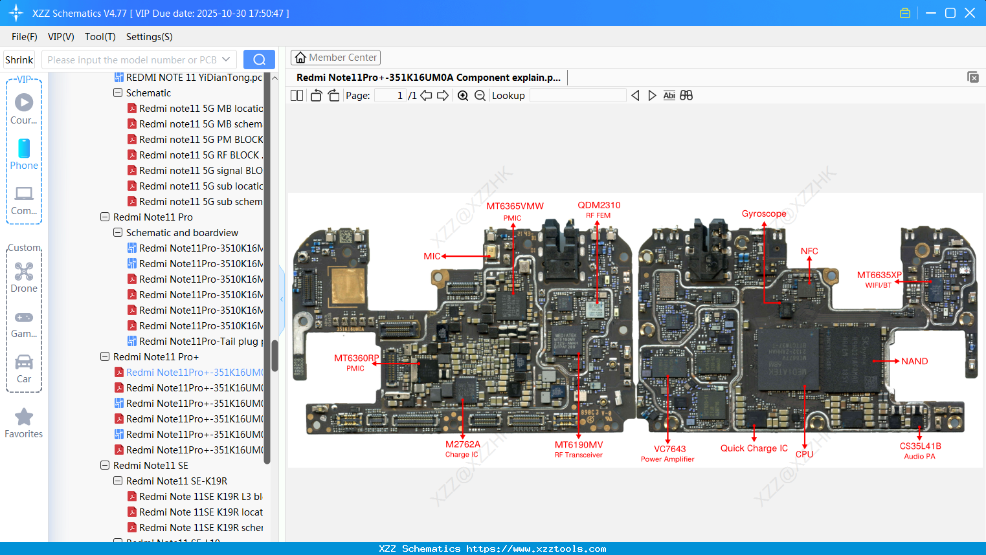Select the Abi text selection tool
Screen dimensions: 986x555
[x=669, y=95]
